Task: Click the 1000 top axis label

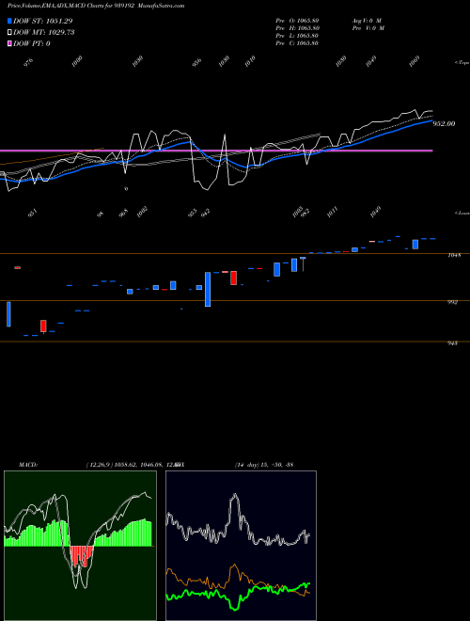Action: click(77, 61)
